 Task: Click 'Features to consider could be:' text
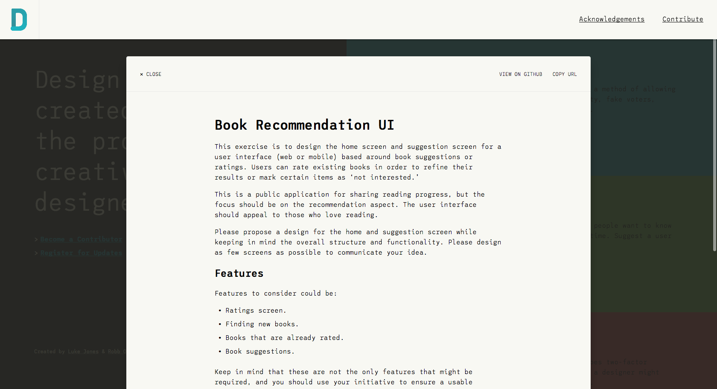coord(276,293)
